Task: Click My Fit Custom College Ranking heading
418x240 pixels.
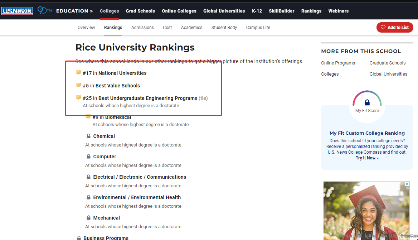Action: pos(367,133)
